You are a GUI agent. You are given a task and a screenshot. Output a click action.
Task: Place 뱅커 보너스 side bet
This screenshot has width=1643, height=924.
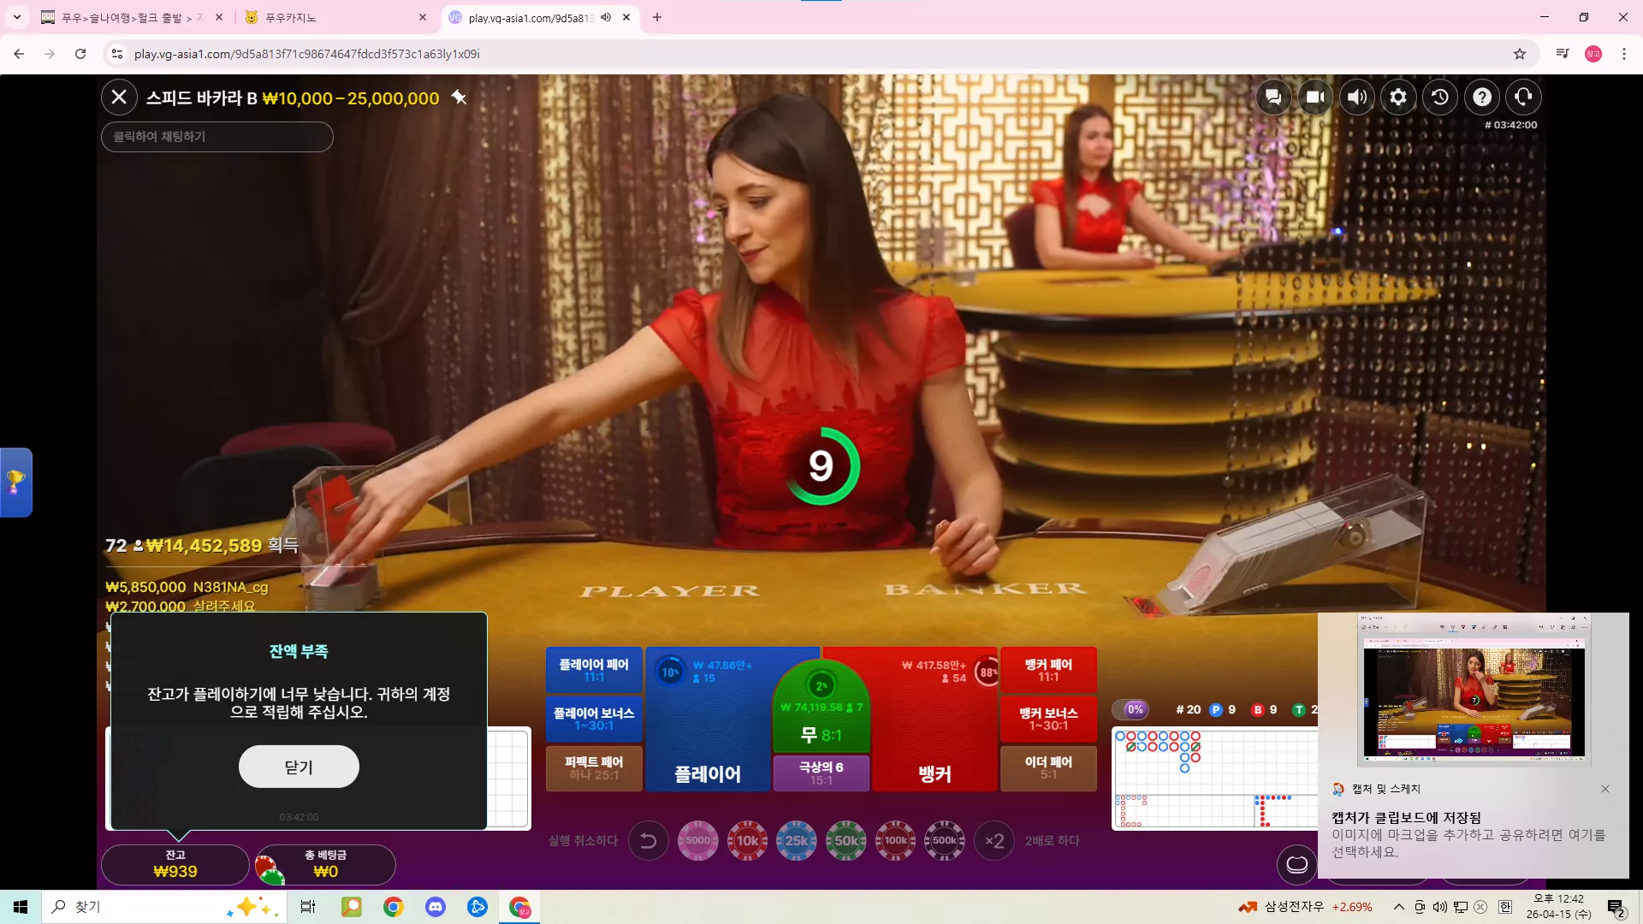coord(1048,719)
